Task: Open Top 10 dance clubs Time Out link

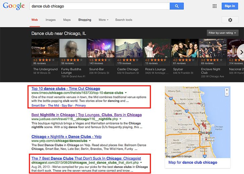Action: (x=66, y=89)
